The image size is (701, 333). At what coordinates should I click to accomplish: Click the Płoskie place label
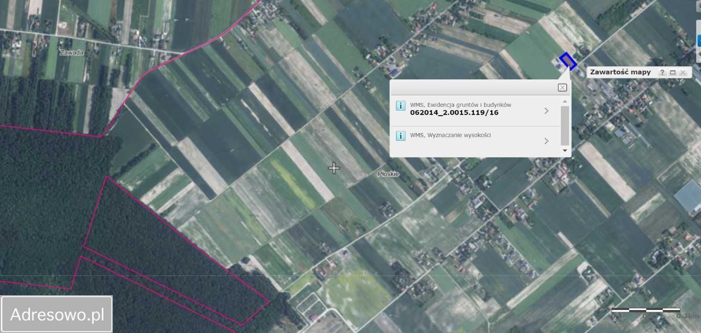[x=389, y=174]
